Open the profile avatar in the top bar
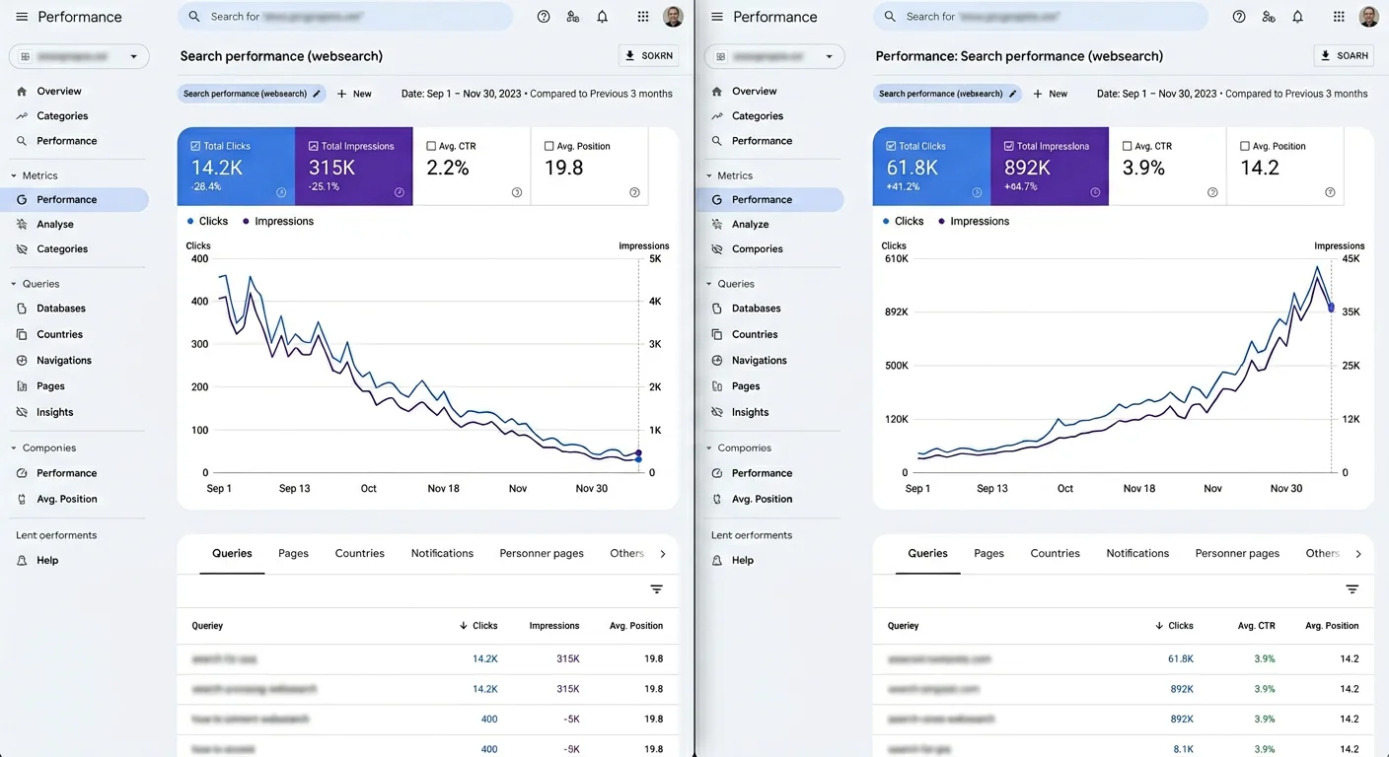 tap(673, 16)
